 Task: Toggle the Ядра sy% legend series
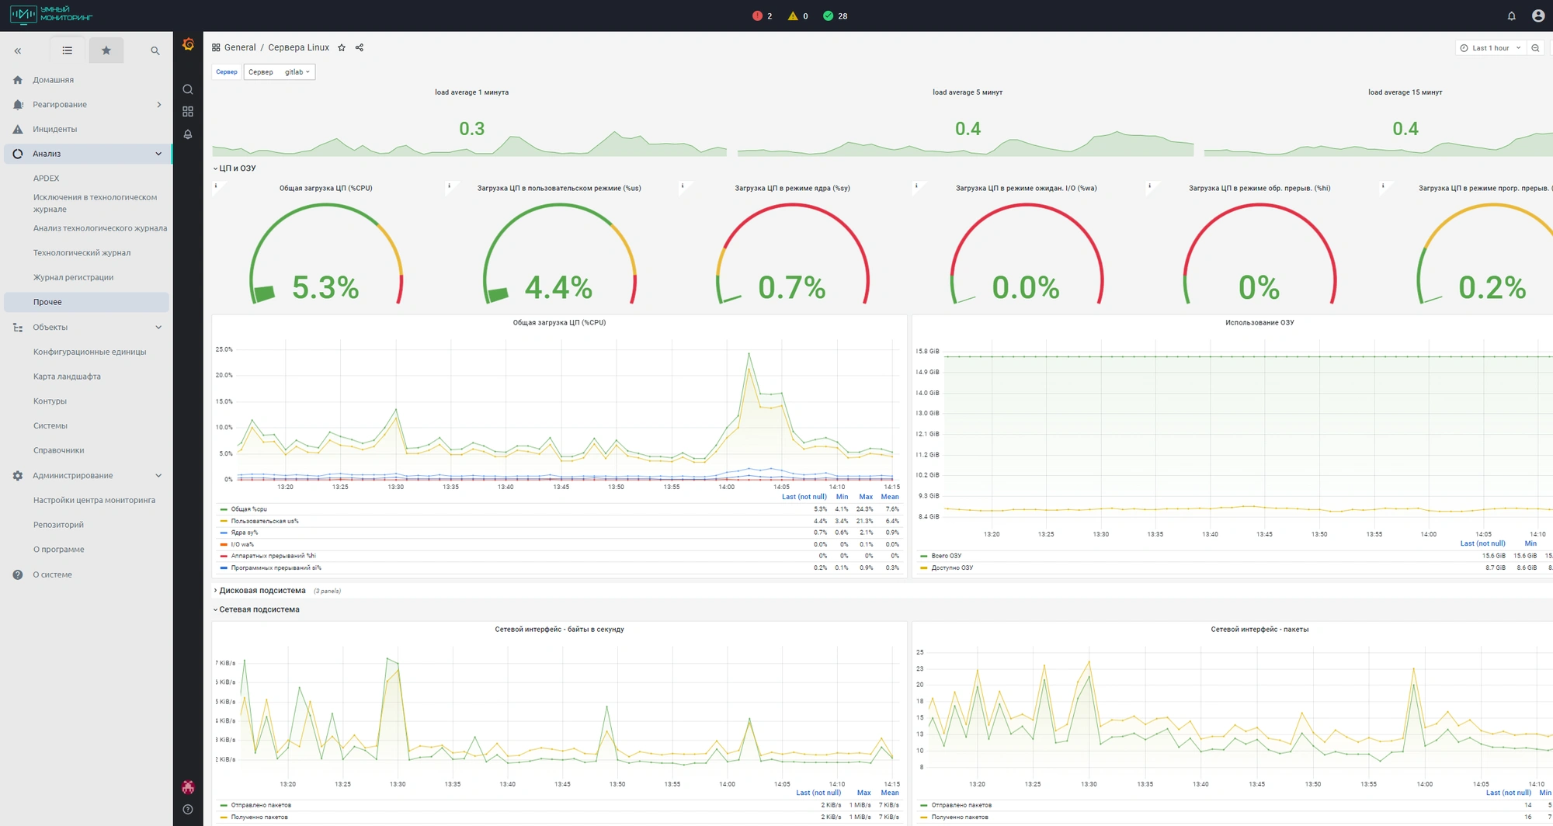click(x=245, y=533)
